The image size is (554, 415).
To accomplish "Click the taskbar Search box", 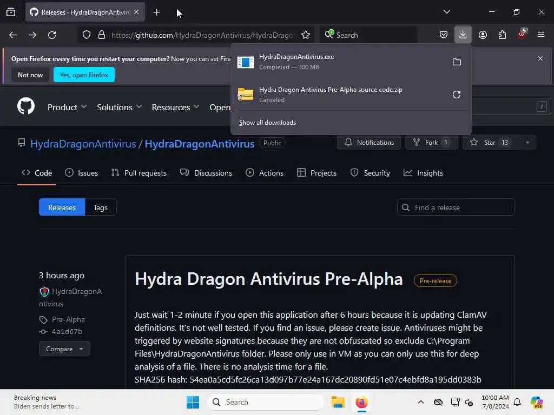I will click(x=266, y=402).
